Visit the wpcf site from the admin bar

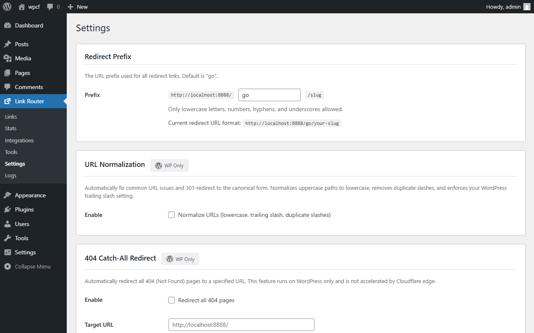(29, 7)
